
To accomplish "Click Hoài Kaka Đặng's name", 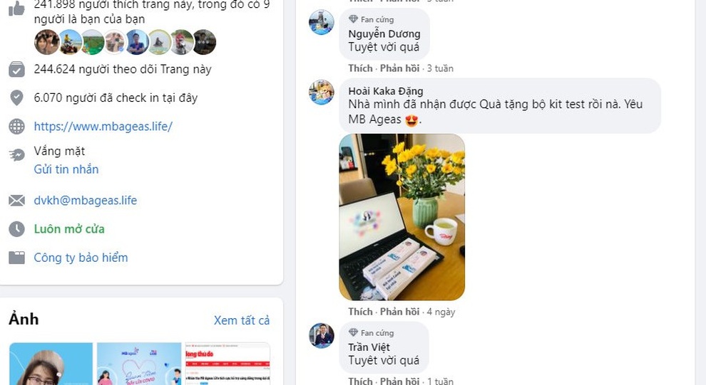I will pyautogui.click(x=386, y=91).
